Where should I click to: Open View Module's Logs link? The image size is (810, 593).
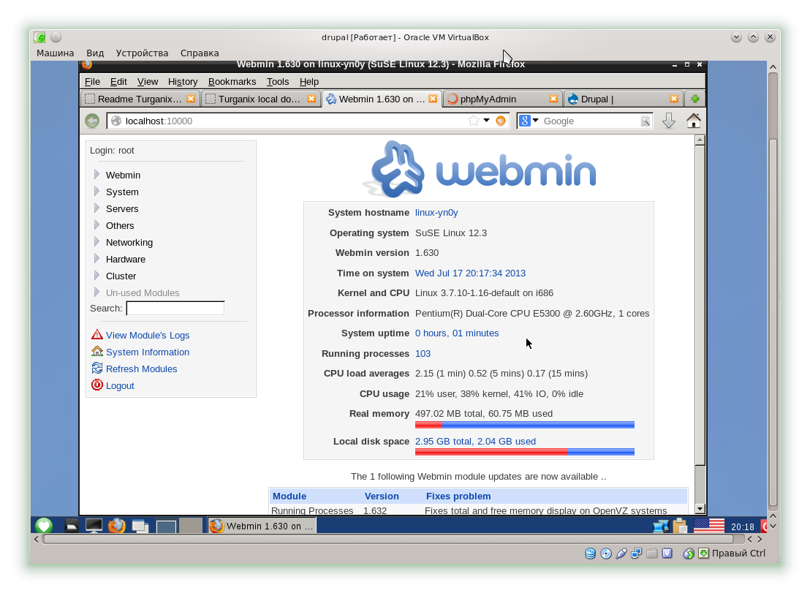pyautogui.click(x=148, y=335)
